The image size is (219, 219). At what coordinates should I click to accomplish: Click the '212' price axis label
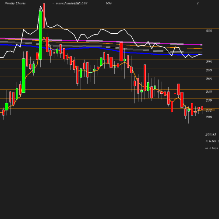pyautogui.click(x=208, y=110)
